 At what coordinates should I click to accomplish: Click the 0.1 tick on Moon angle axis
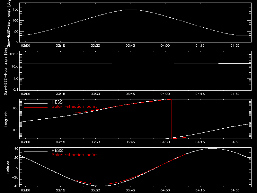(x=16, y=89)
